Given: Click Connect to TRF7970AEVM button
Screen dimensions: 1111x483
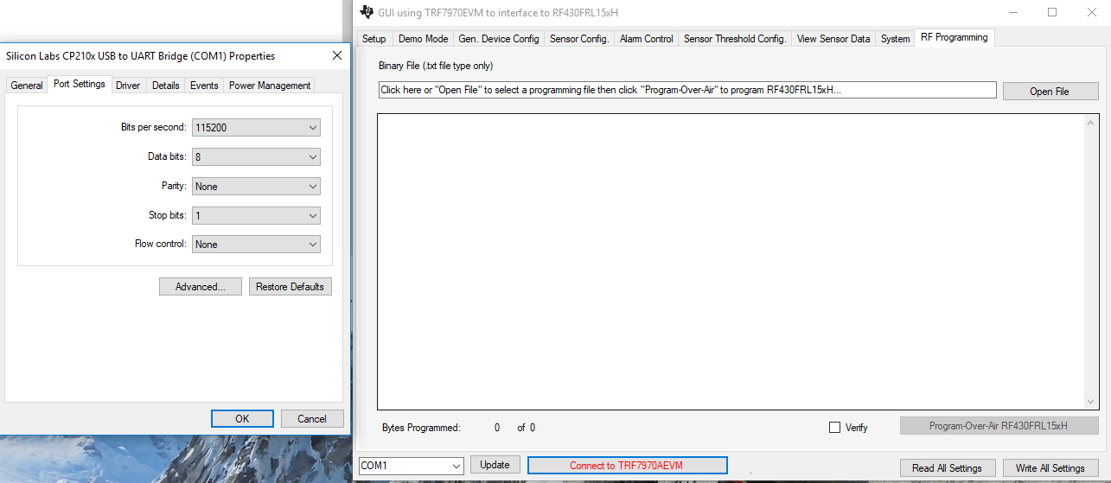Looking at the screenshot, I should (x=627, y=466).
